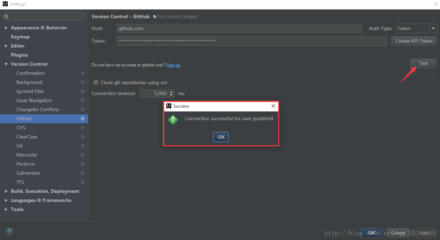Click the project-level icon beside Issue Navigation
The height and width of the screenshot is (240, 440).
tap(82, 101)
